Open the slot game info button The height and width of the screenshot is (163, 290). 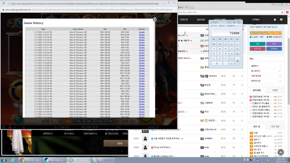[18, 120]
